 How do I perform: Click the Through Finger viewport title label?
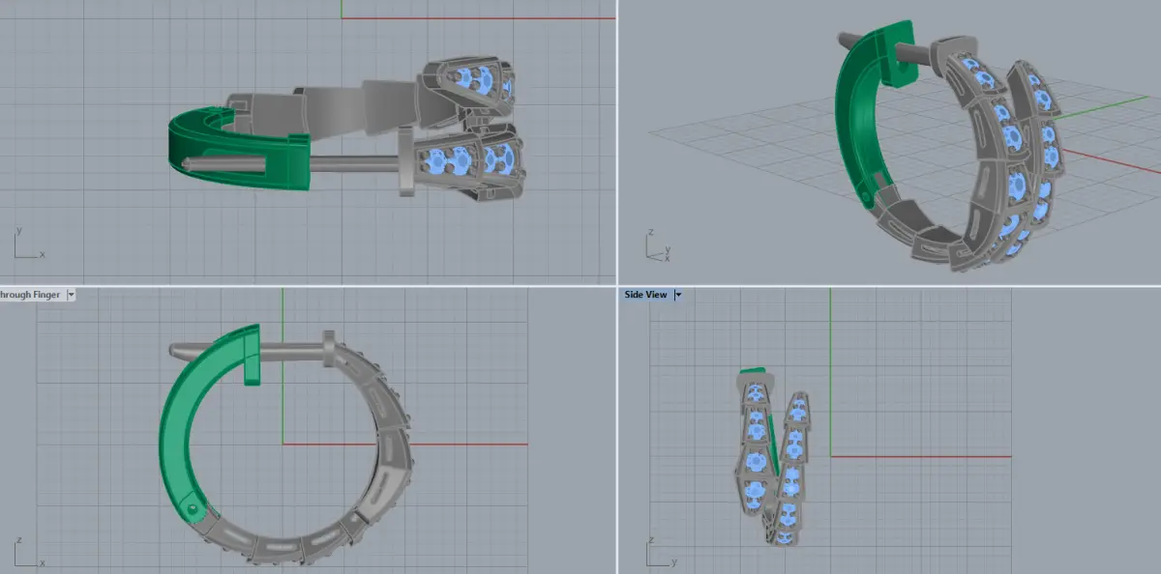[30, 295]
